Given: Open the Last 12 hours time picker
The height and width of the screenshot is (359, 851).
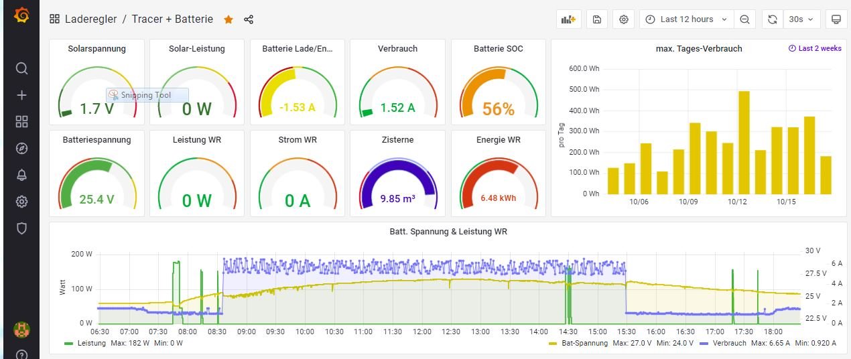Looking at the screenshot, I should pos(686,19).
